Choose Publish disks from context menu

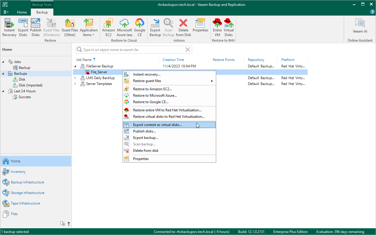[x=169, y=131]
